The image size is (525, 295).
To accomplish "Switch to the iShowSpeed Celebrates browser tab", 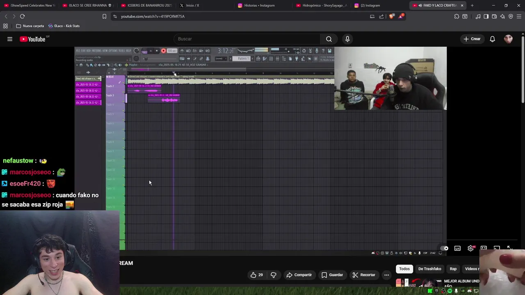I will click(x=30, y=5).
